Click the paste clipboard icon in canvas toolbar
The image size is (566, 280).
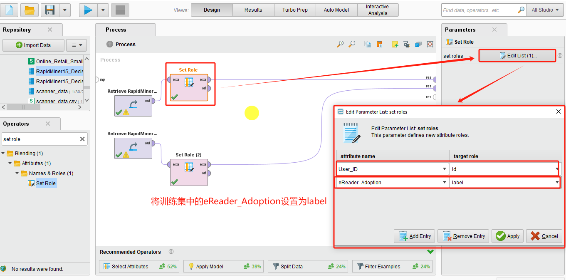pos(379,44)
